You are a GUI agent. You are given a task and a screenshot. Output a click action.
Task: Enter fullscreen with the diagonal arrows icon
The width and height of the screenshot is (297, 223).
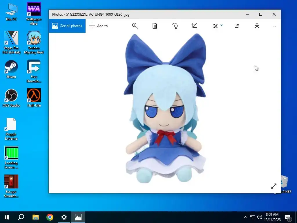[x=274, y=186]
